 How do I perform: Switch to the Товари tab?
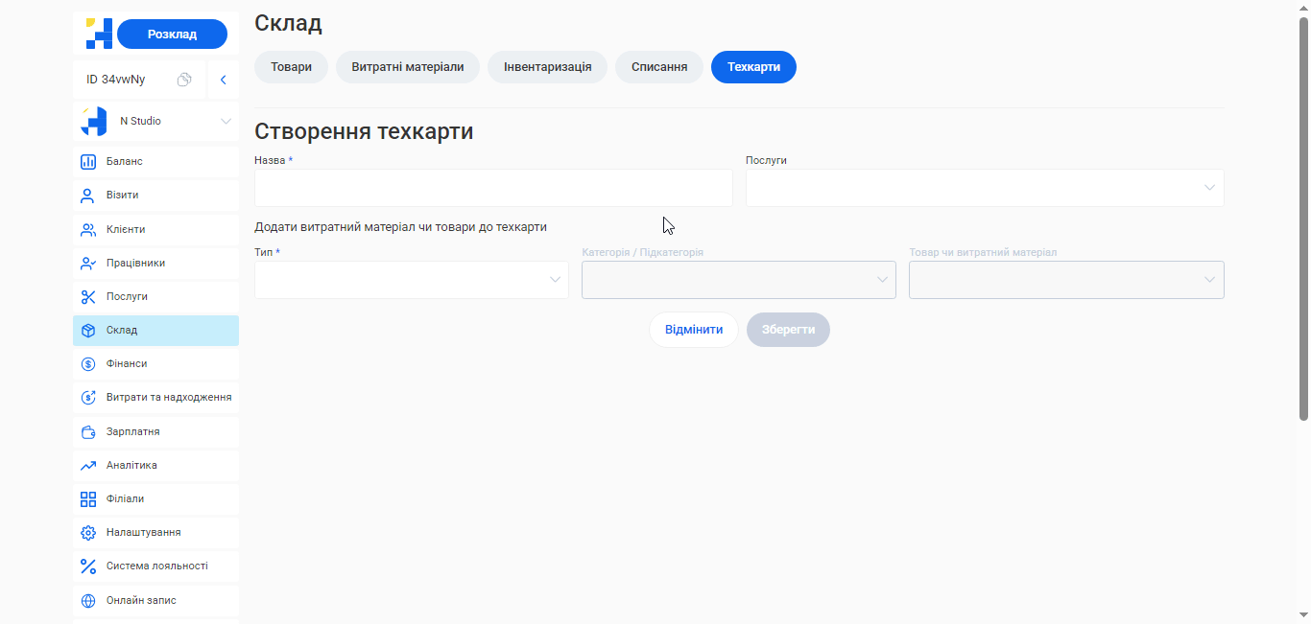pos(291,67)
